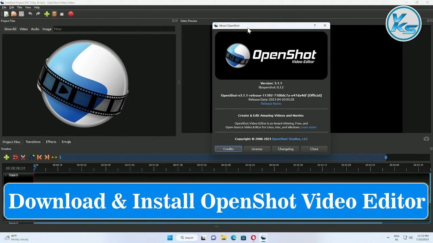Save the current project
This screenshot has width=433, height=243.
21,14
